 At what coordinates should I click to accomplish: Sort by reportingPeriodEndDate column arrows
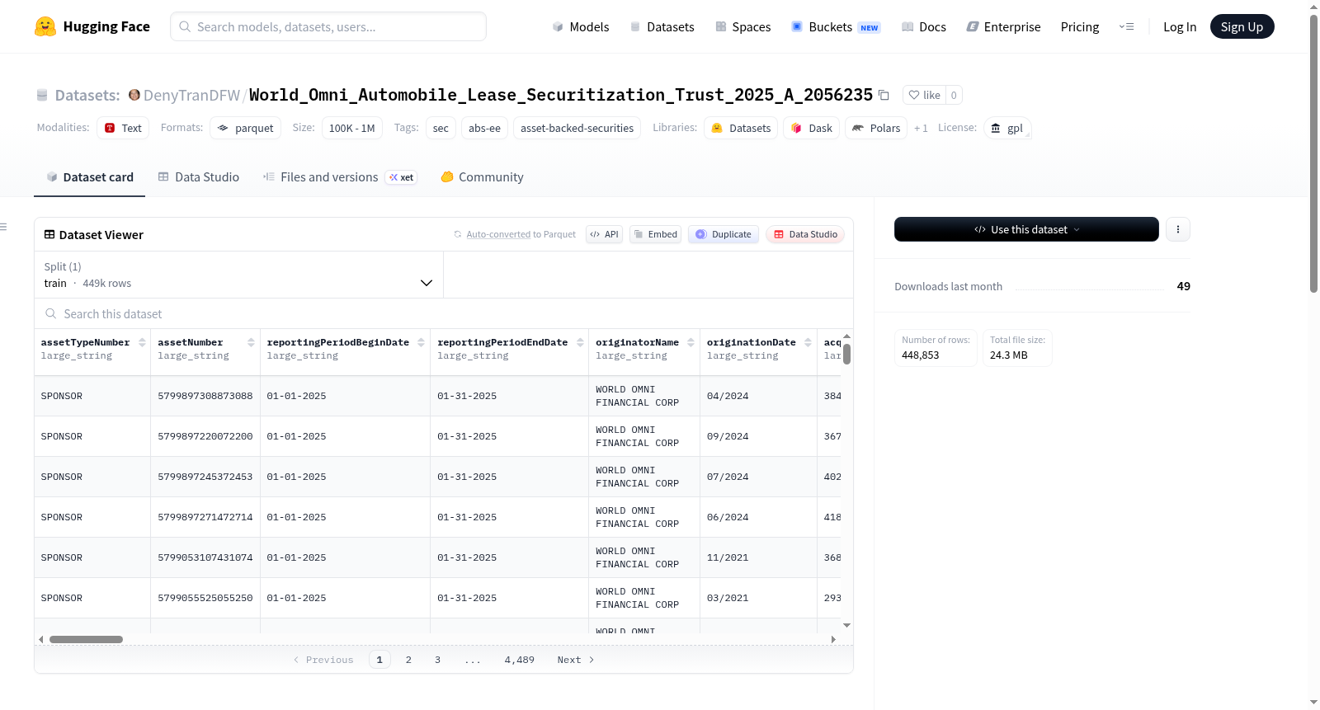click(580, 342)
